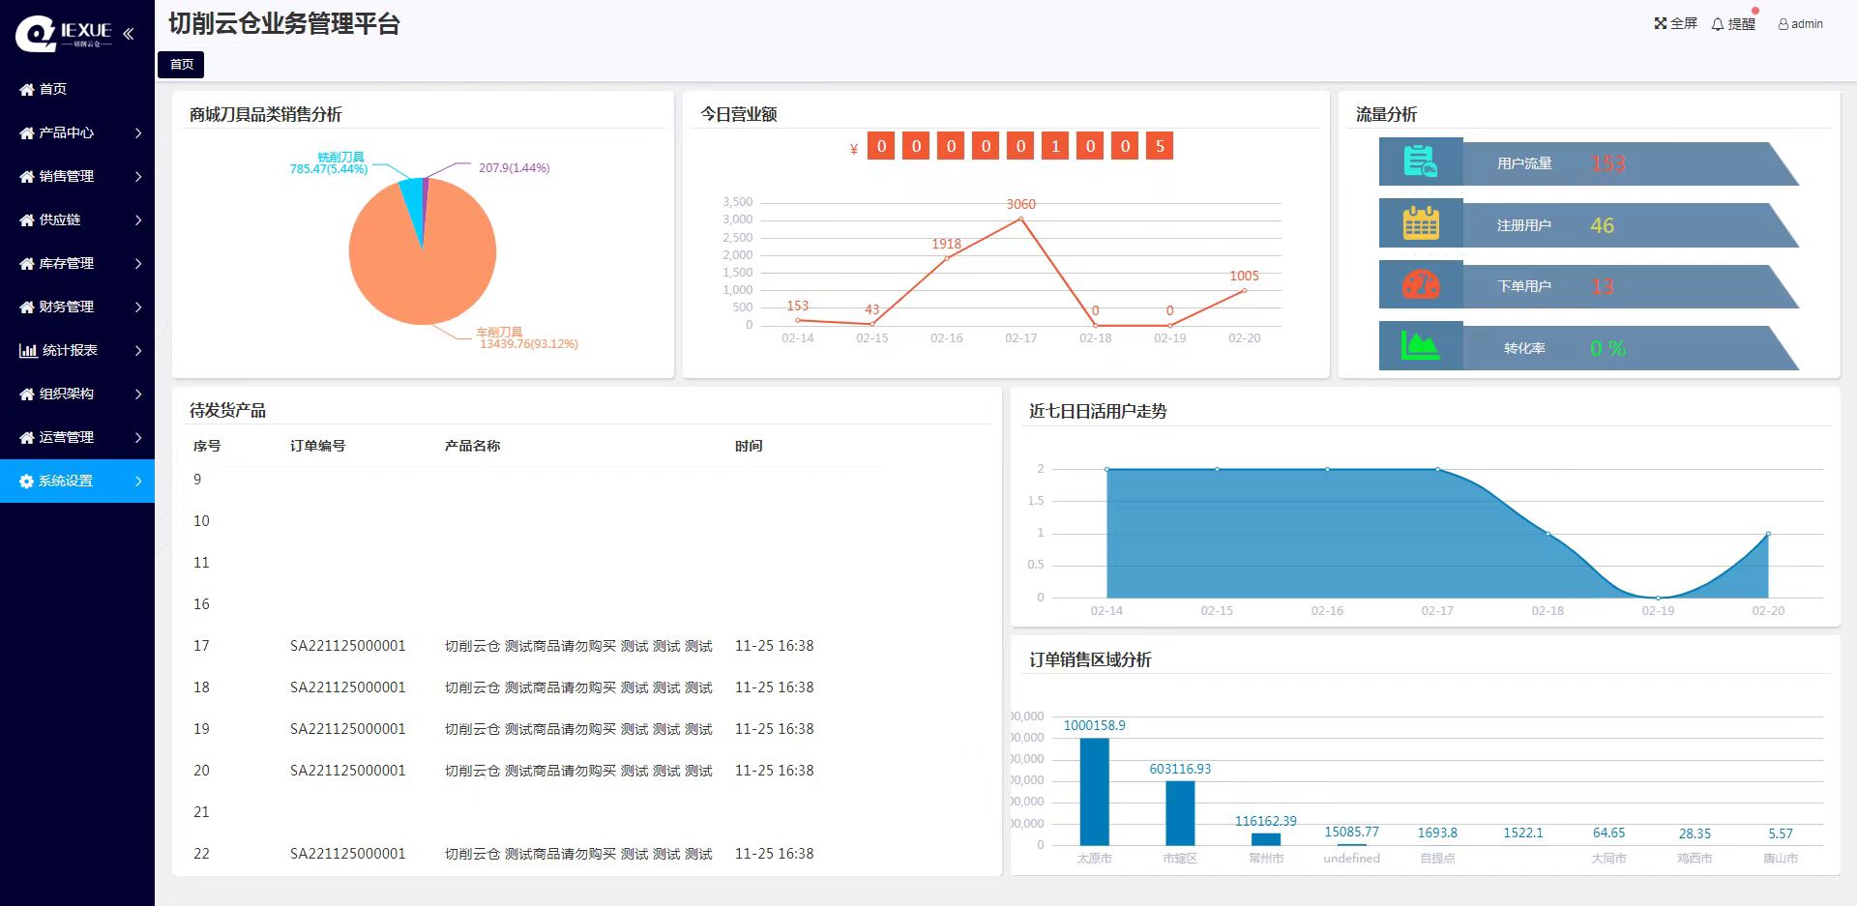Screen dimensions: 1857x906
Task: Expand the 组织架构 menu chevron
Action: 138,394
